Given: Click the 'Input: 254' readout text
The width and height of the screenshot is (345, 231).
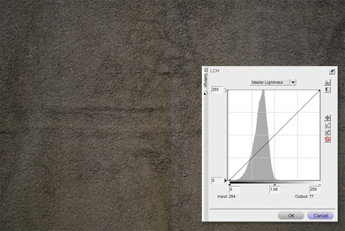Looking at the screenshot, I should [226, 197].
